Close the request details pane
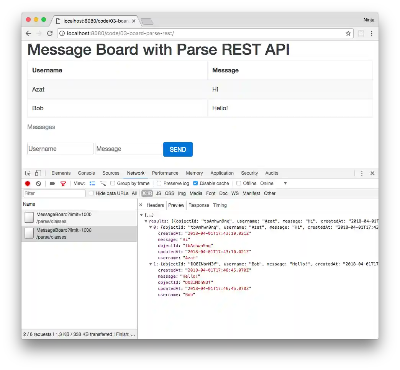 141,205
